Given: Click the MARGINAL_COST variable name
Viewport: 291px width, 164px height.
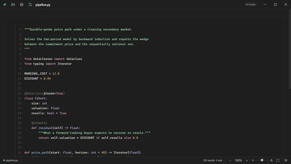Looking at the screenshot, I should [x=36, y=74].
